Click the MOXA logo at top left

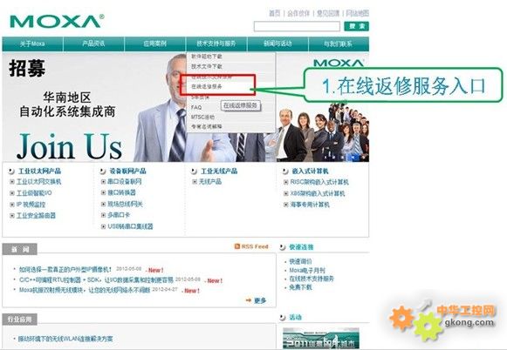point(57,21)
